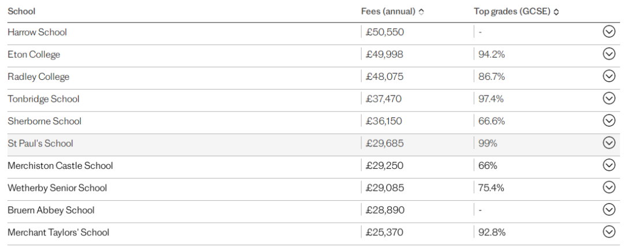Click the Merchant Taylors' School name
The image size is (624, 247).
(x=58, y=233)
